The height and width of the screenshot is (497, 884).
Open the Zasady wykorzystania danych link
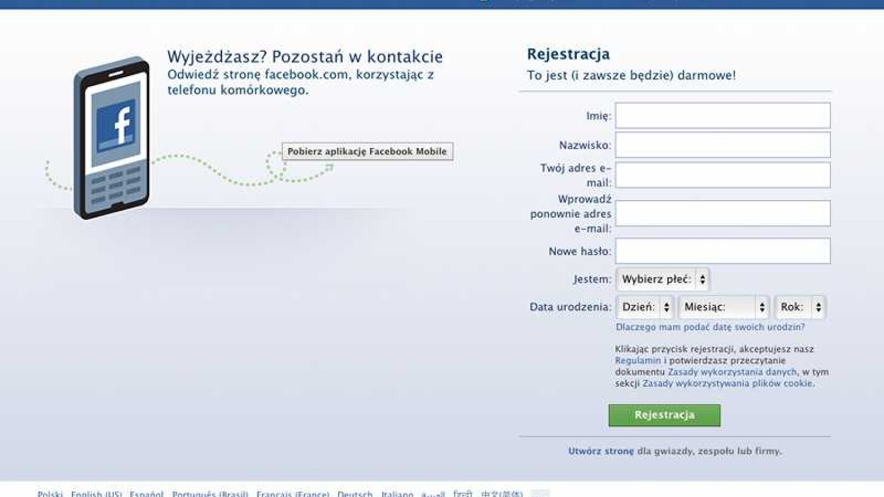coord(732,372)
